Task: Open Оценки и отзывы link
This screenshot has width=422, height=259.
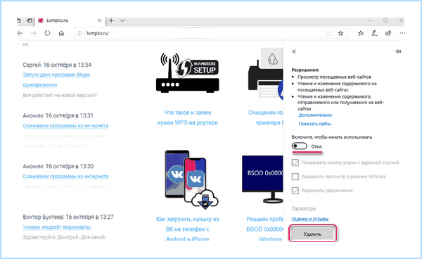Action: (310, 219)
